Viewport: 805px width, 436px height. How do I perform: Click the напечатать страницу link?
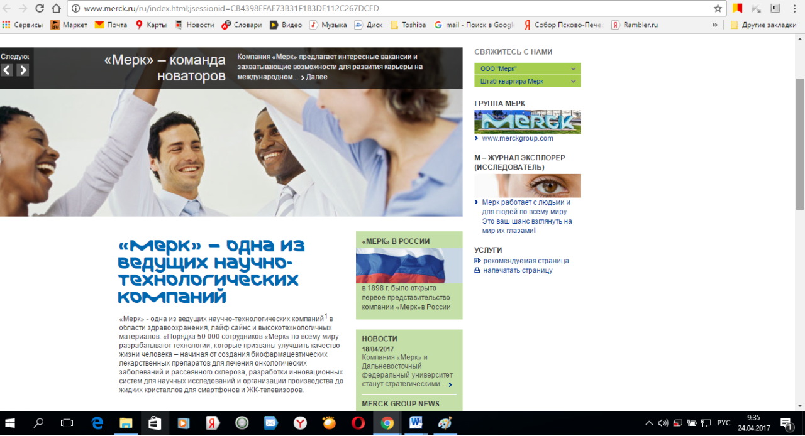point(518,270)
